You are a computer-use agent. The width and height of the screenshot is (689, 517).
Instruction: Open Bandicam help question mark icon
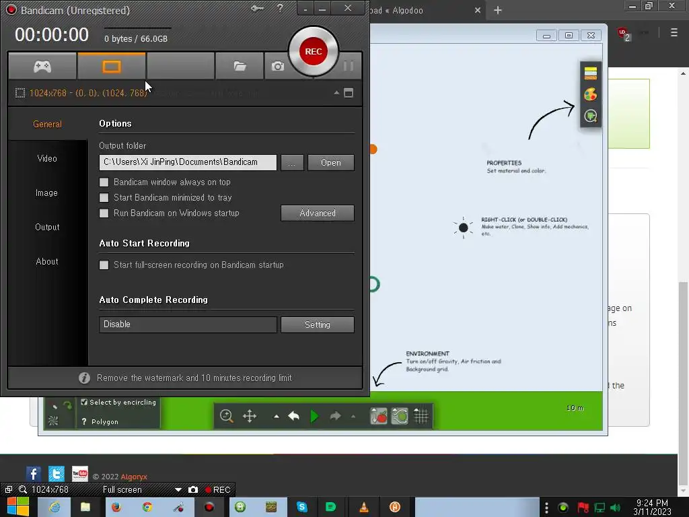[x=280, y=8]
